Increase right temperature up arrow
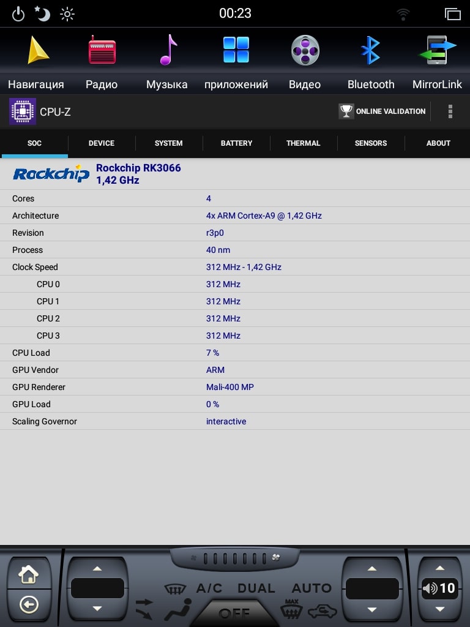 372,569
